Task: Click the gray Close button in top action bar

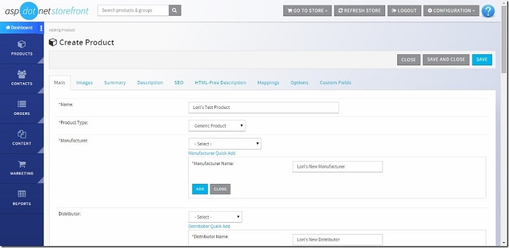Action: 409,59
